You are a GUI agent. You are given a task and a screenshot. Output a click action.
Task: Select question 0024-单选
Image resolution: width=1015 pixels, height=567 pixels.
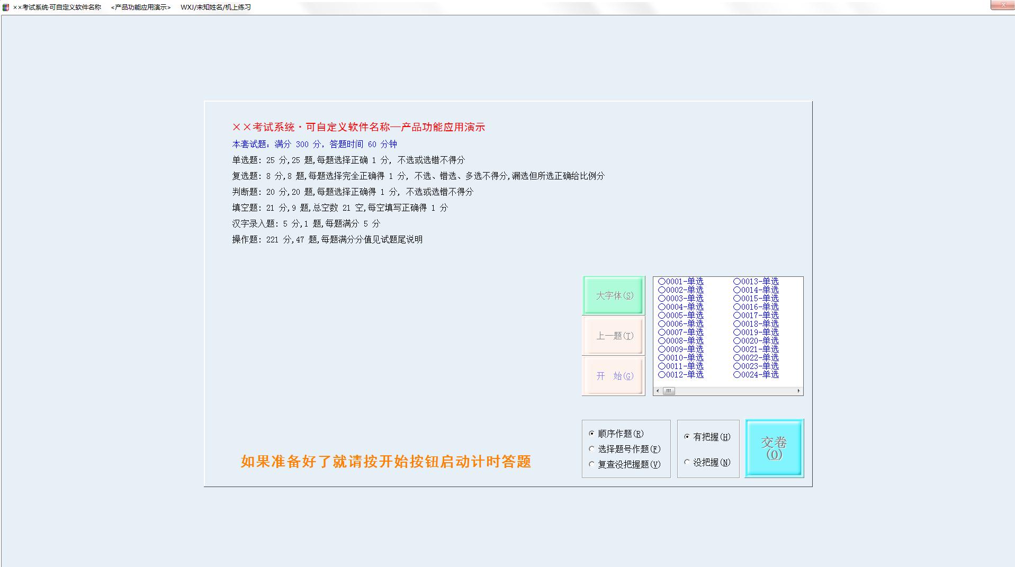pos(756,374)
